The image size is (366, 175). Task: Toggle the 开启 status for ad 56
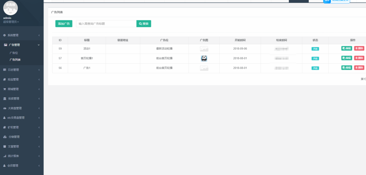click(315, 68)
